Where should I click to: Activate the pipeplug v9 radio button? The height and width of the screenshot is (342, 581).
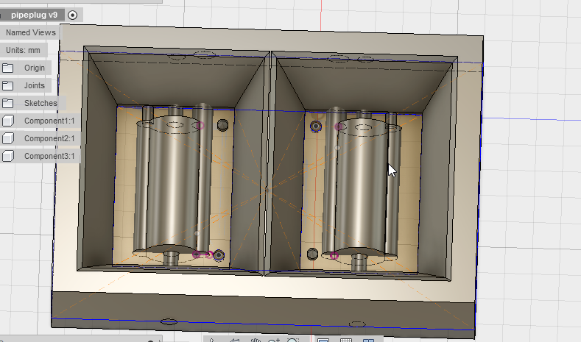click(73, 15)
